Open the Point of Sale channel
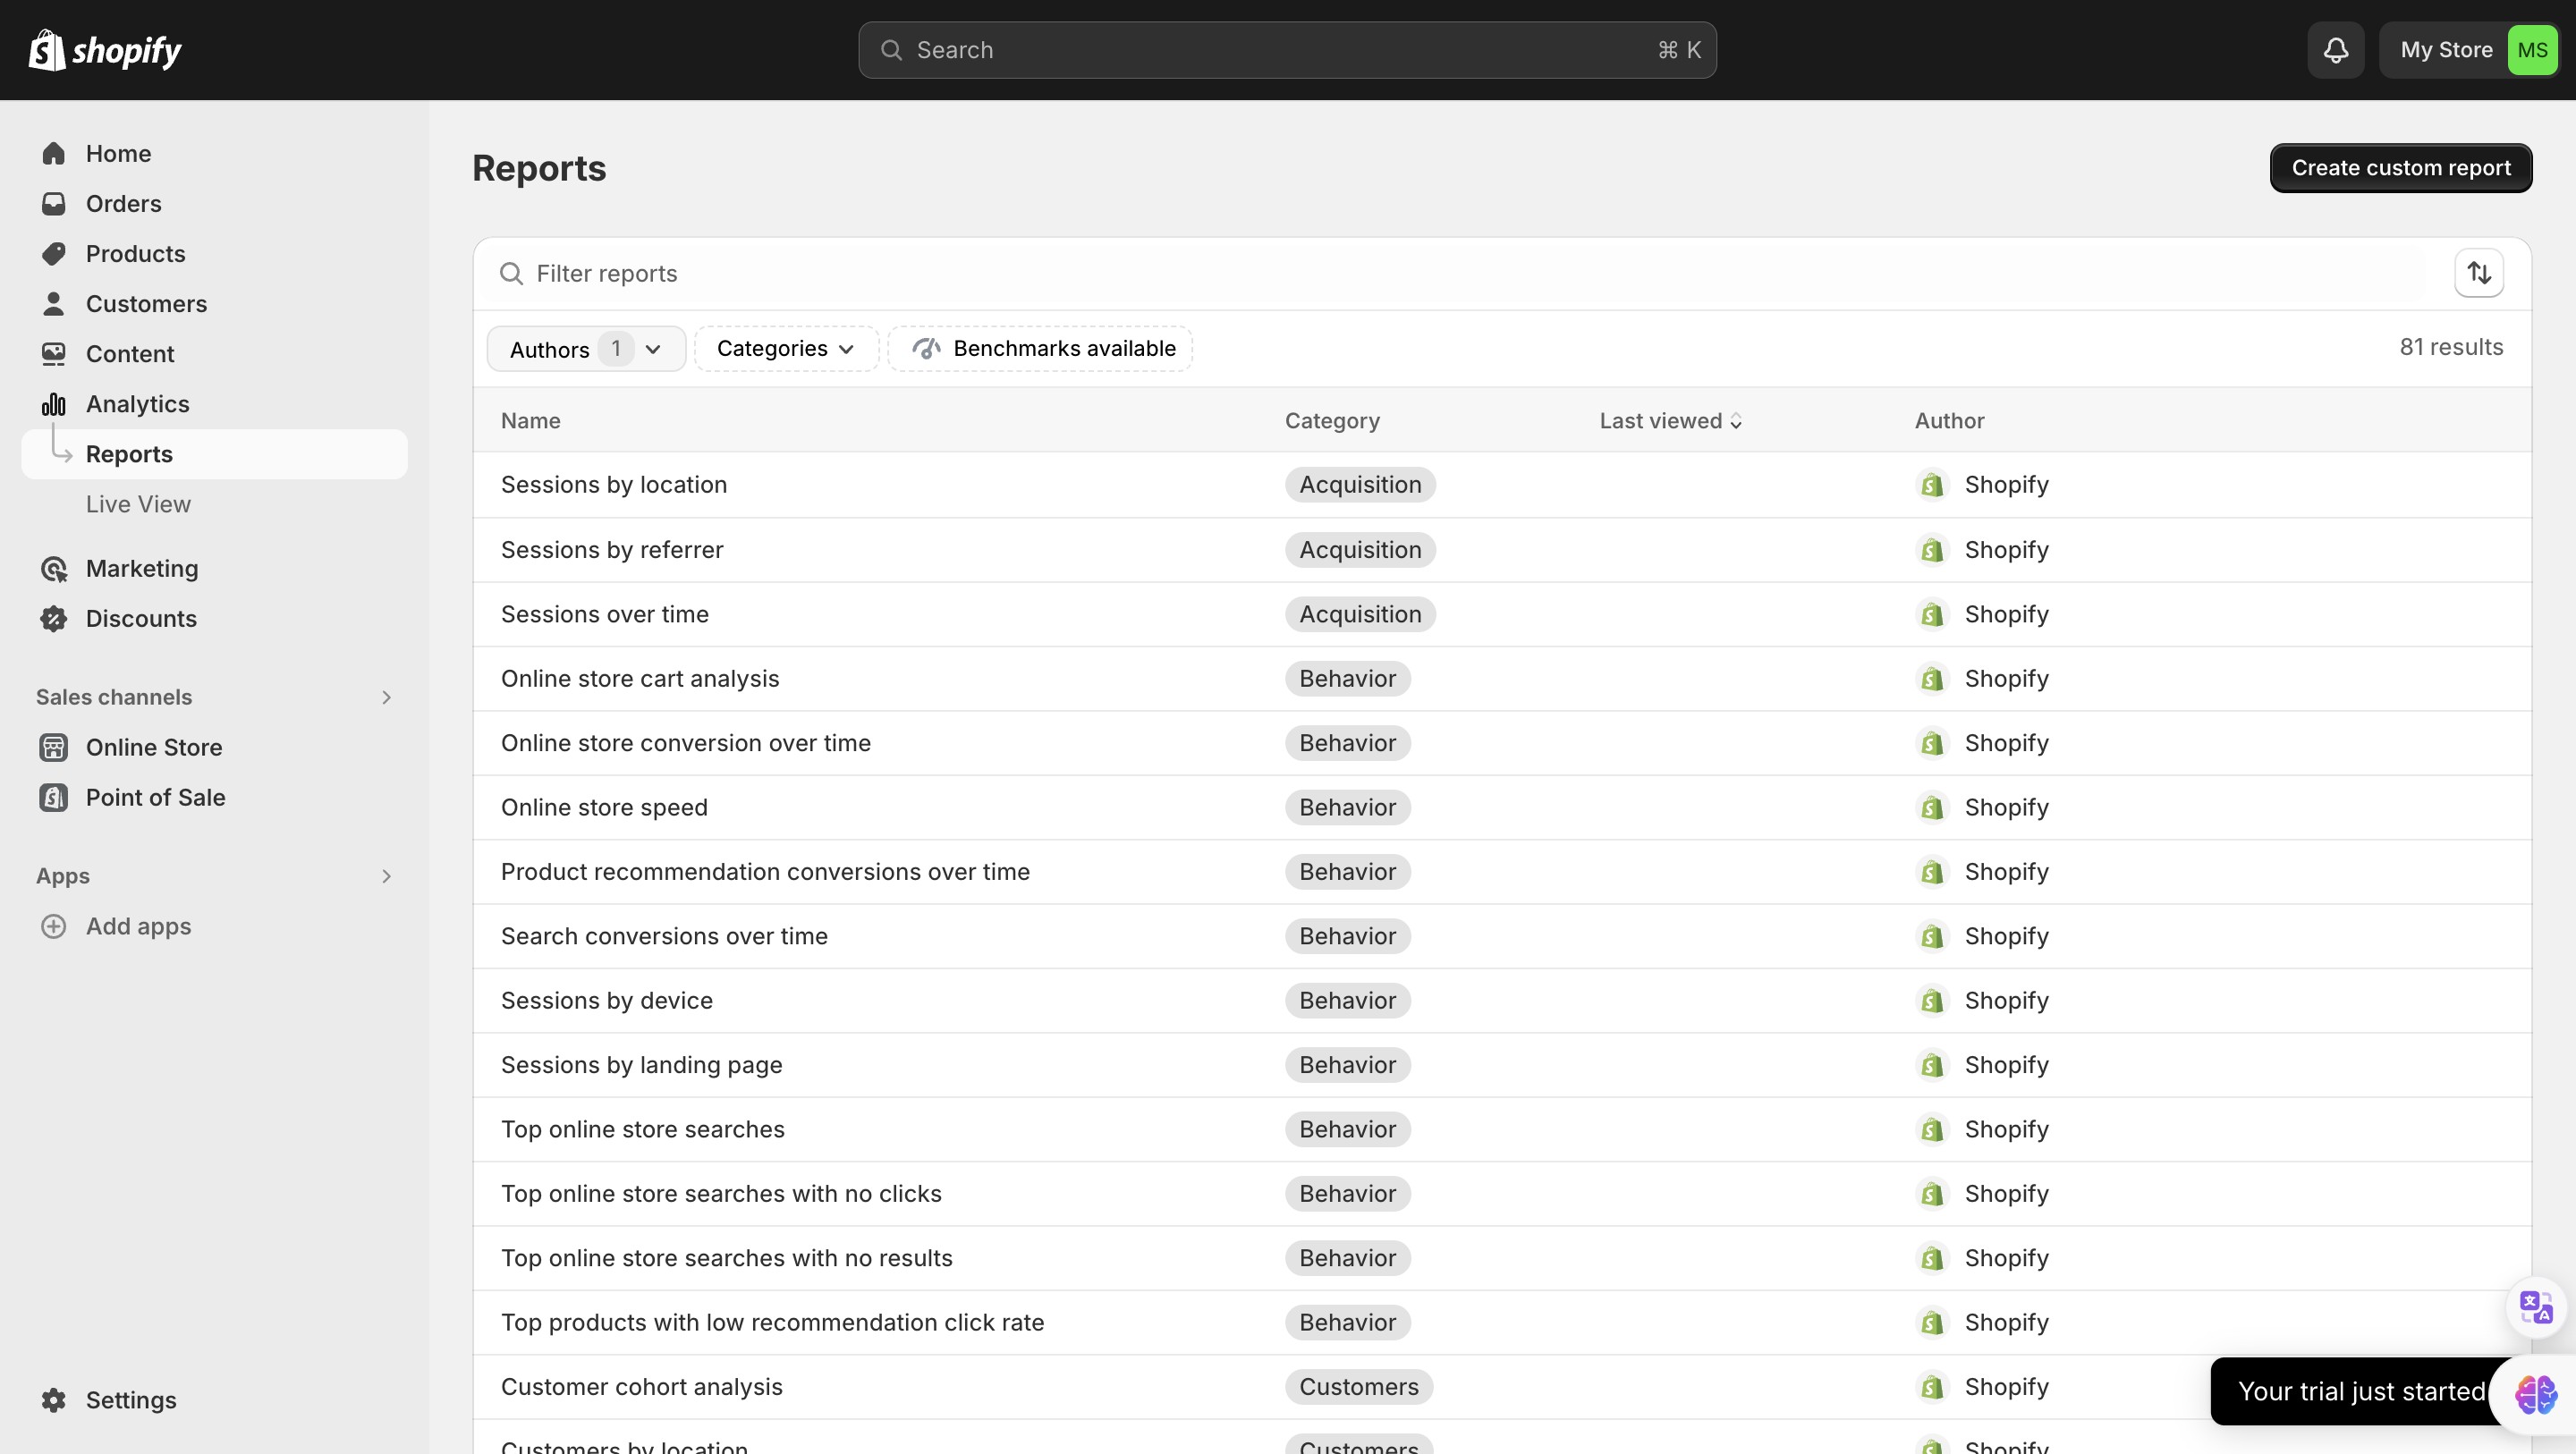 pos(155,797)
